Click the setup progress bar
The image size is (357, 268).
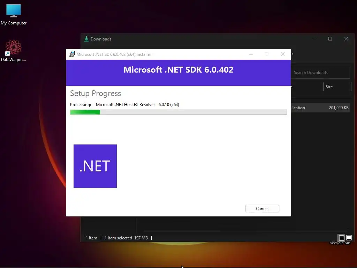coord(178,112)
